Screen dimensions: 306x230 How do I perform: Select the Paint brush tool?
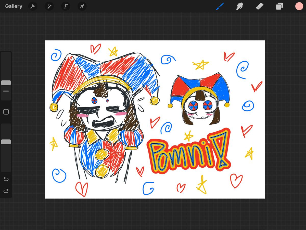pos(220,6)
